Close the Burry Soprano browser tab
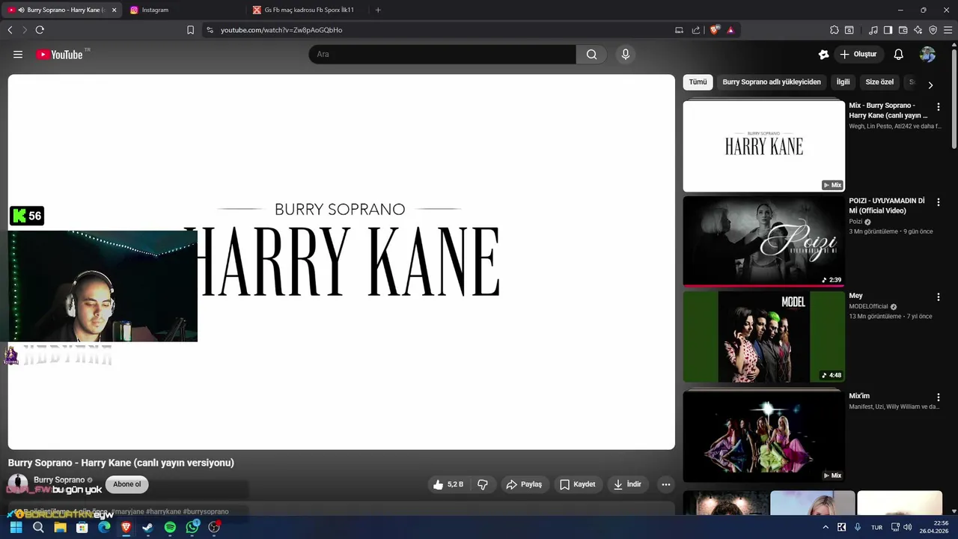This screenshot has height=539, width=958. click(115, 10)
